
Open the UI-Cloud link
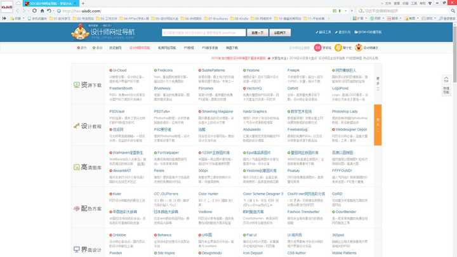click(119, 70)
